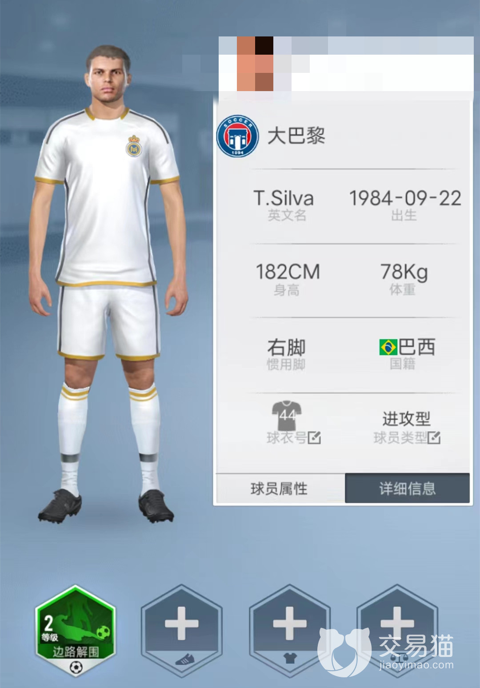Click the 进攻型 player type label
480x688 pixels.
pyautogui.click(x=406, y=419)
